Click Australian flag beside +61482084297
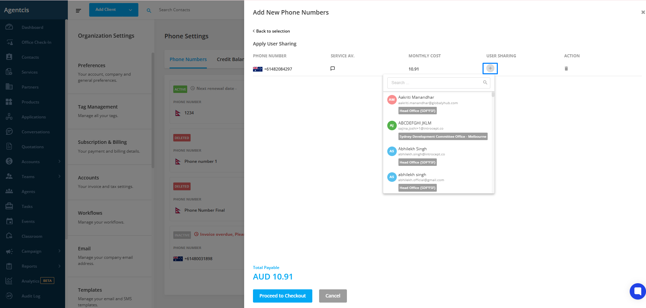The image size is (646, 308). [x=258, y=69]
